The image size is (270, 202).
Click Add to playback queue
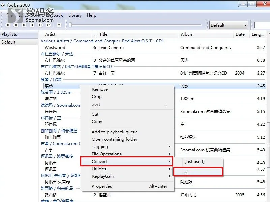click(127, 132)
